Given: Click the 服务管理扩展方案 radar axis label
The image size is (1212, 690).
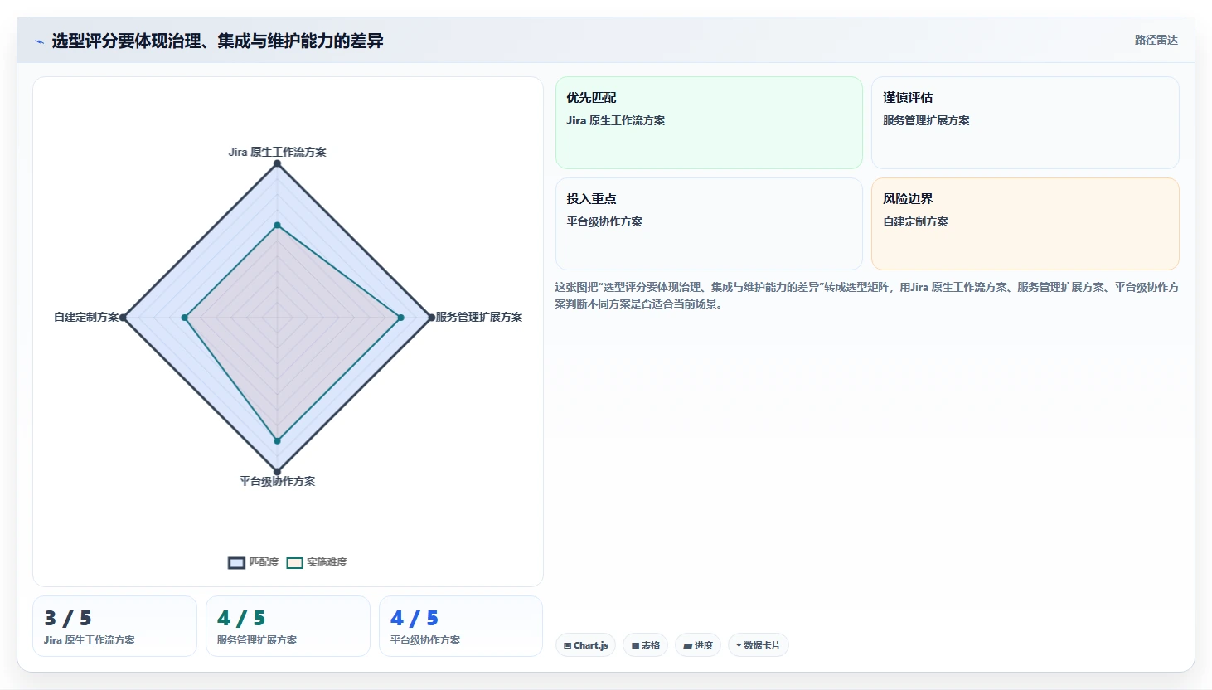Looking at the screenshot, I should point(479,317).
